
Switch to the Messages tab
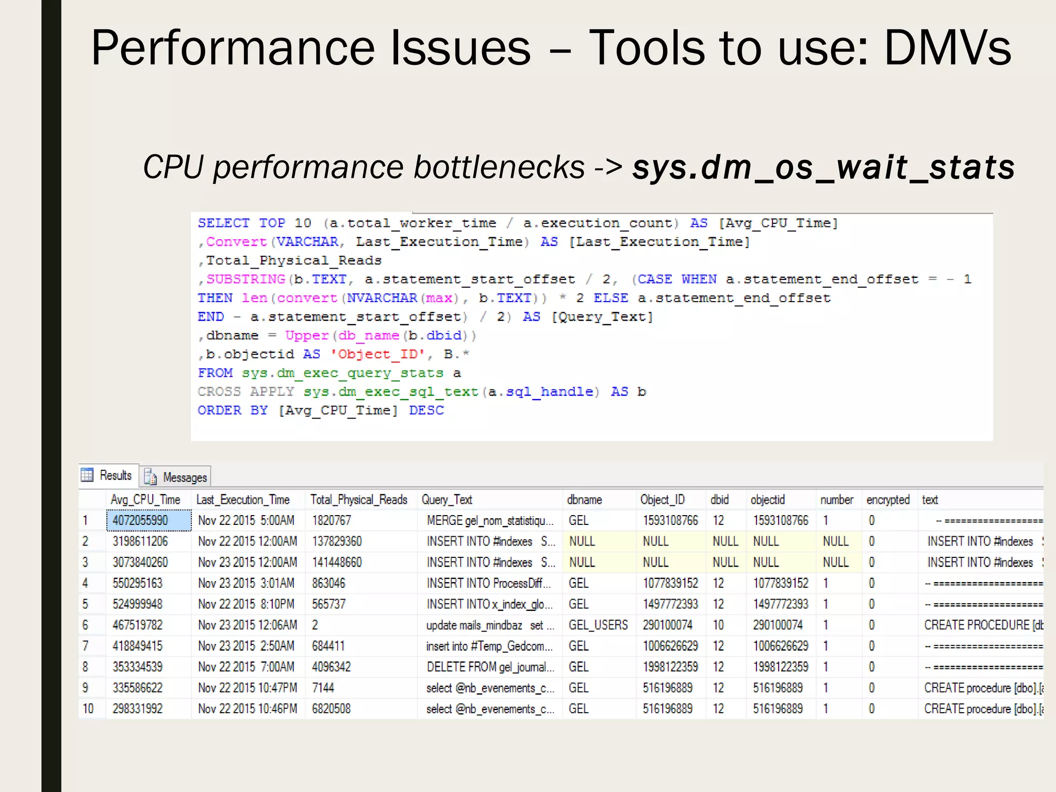[184, 477]
